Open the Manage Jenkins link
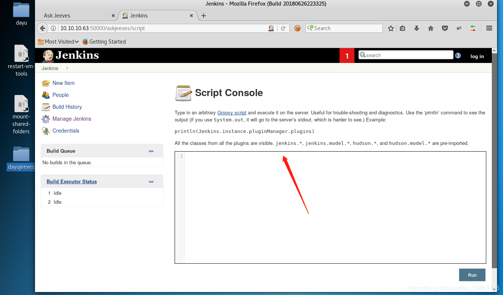Viewport: 503px width, 295px height. (72, 119)
